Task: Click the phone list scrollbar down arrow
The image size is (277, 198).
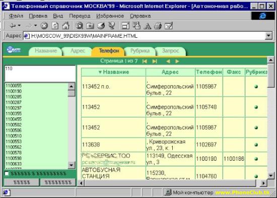Action: click(72, 165)
